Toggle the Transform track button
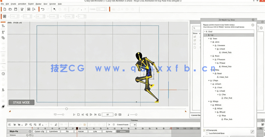The height and width of the screenshot is (137, 265). pyautogui.click(x=53, y=131)
